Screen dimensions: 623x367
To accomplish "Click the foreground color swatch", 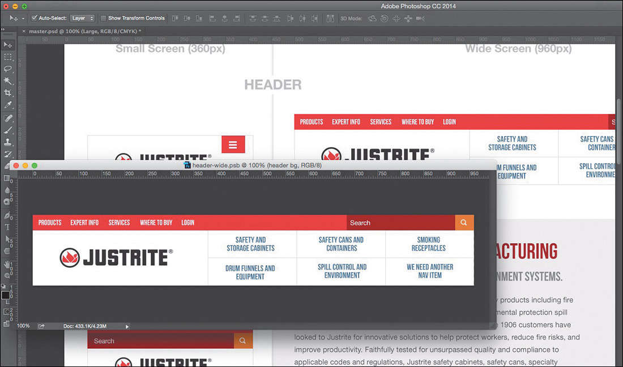I will coord(5,295).
